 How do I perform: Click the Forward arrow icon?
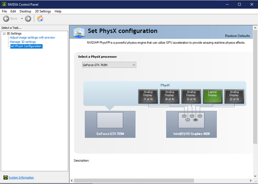pos(28,19)
